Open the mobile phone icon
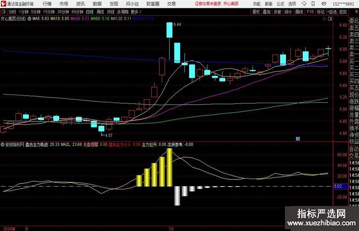The image size is (359, 231). 313,4
